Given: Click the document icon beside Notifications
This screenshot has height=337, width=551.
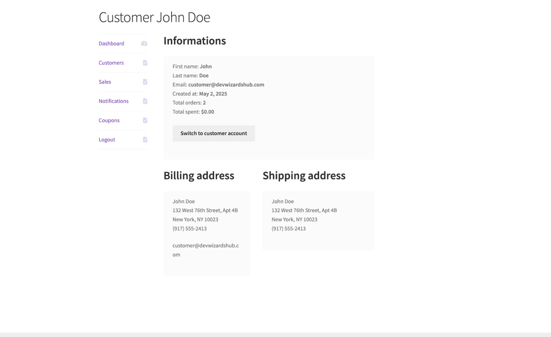Looking at the screenshot, I should tap(145, 101).
